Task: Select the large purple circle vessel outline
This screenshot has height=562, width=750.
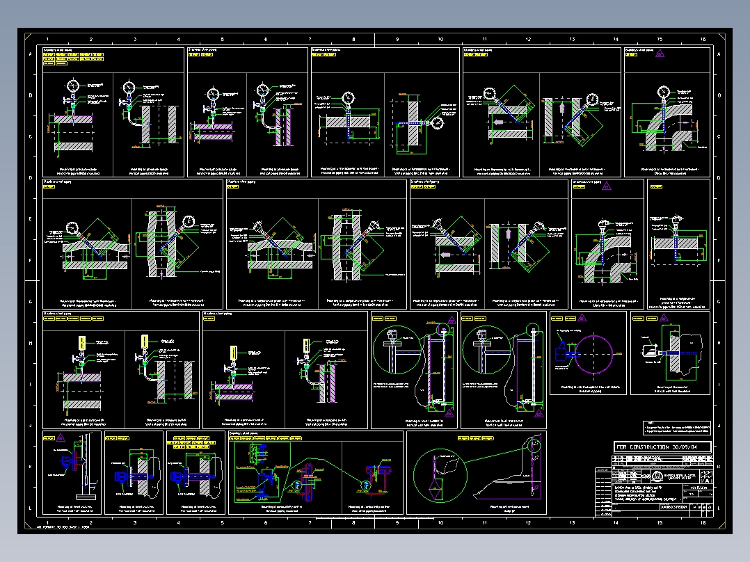Action: (x=593, y=355)
